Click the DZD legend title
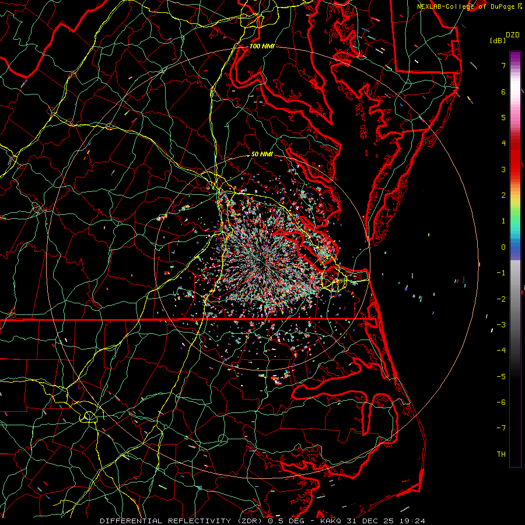Image resolution: width=525 pixels, height=525 pixels. pos(512,35)
